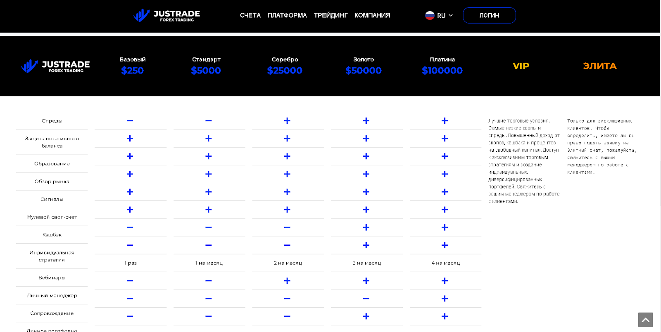Click plus icon for Защита негативного баланса under Базовый
This screenshot has width=661, height=332.
[130, 139]
